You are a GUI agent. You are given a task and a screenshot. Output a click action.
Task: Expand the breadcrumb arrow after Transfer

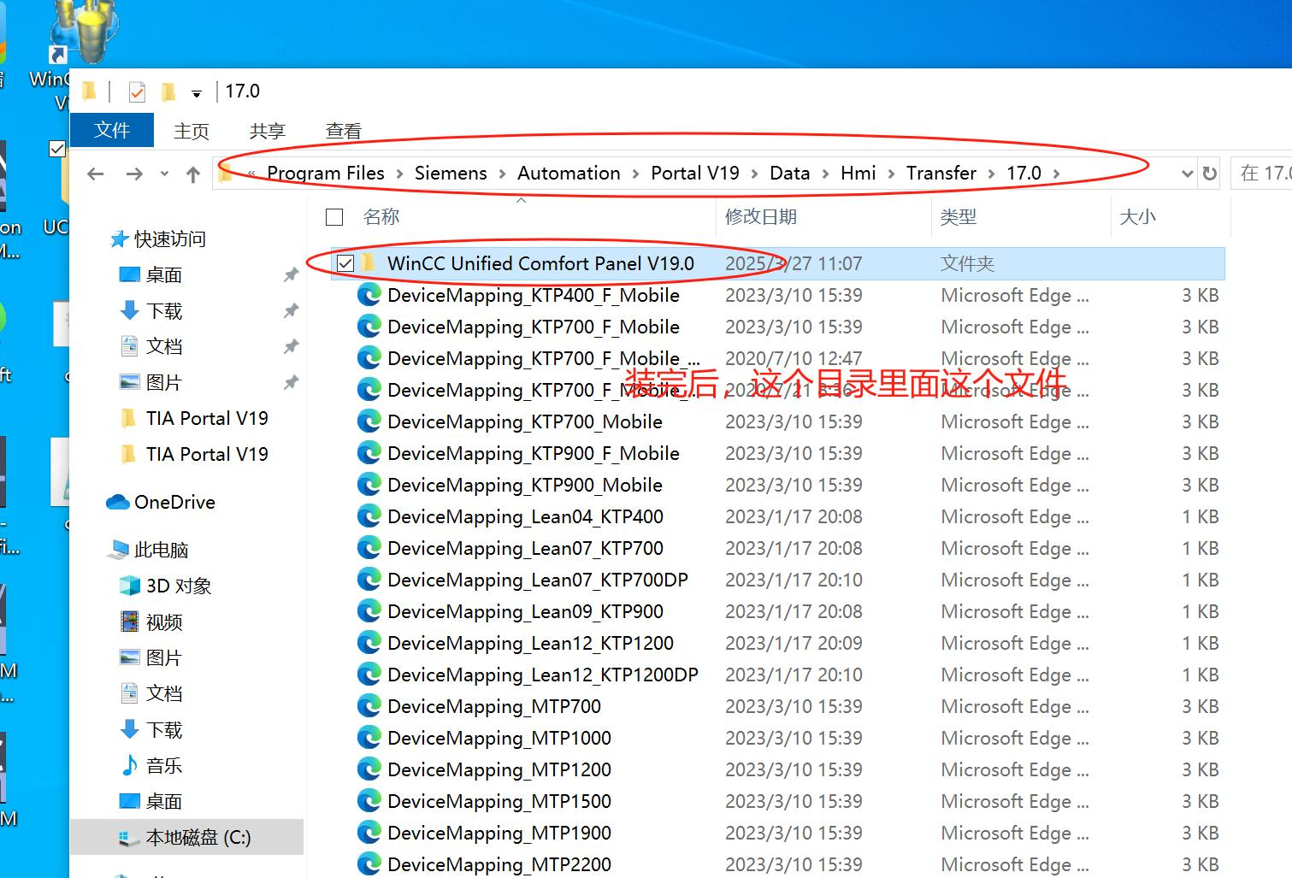992,174
